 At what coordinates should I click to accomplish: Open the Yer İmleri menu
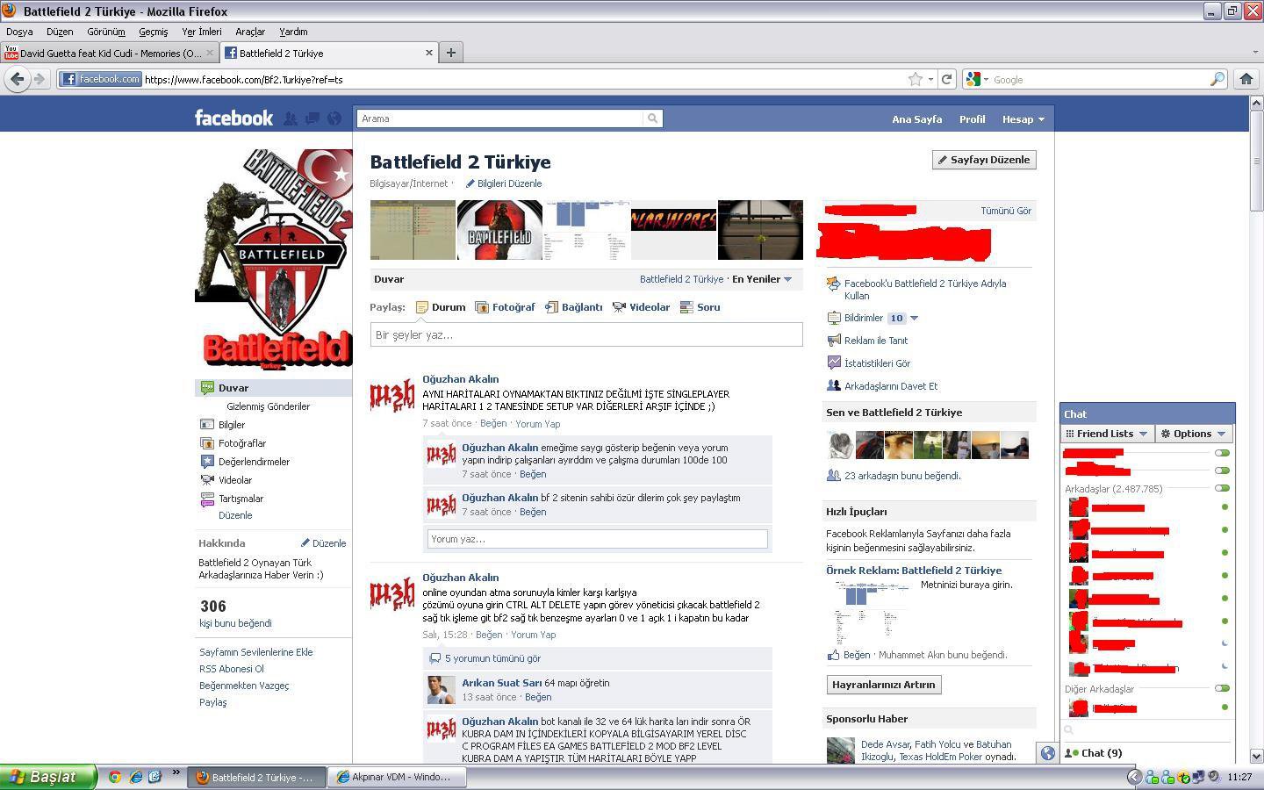tap(202, 32)
